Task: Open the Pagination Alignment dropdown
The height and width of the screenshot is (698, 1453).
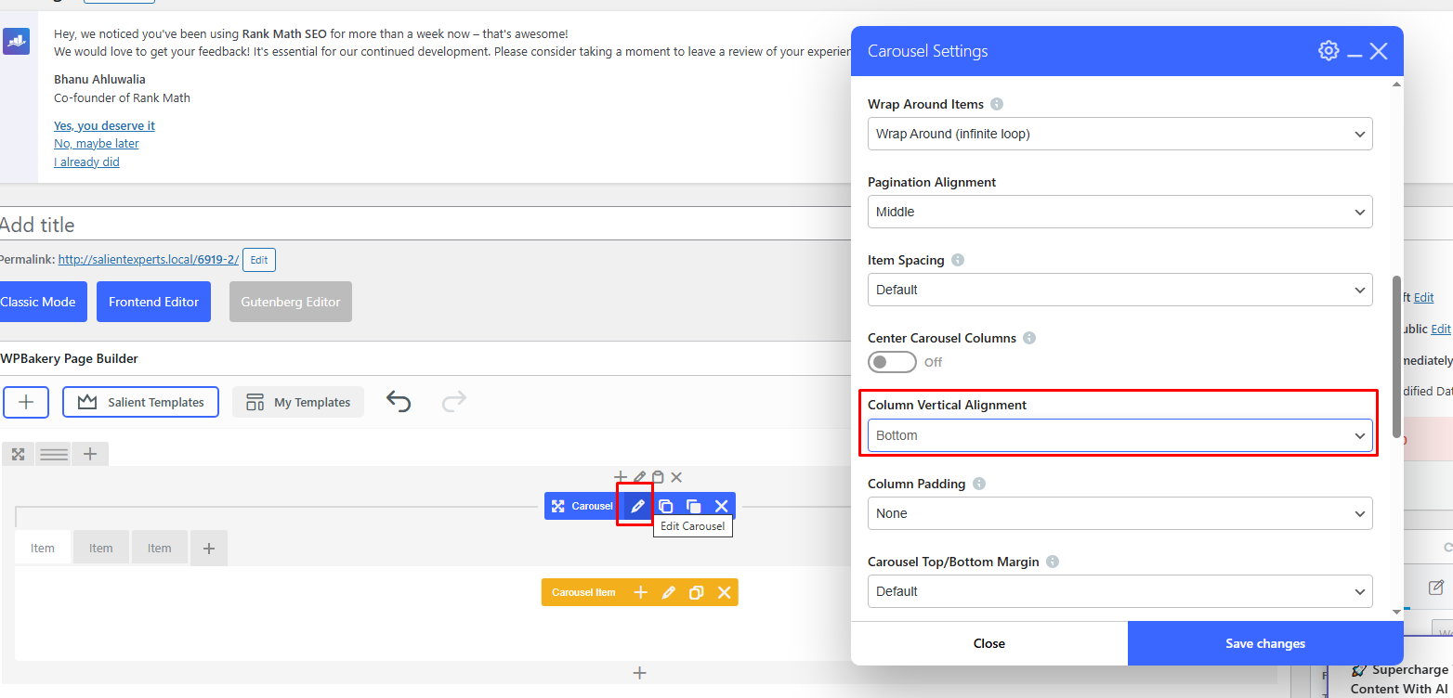Action: (x=1119, y=212)
